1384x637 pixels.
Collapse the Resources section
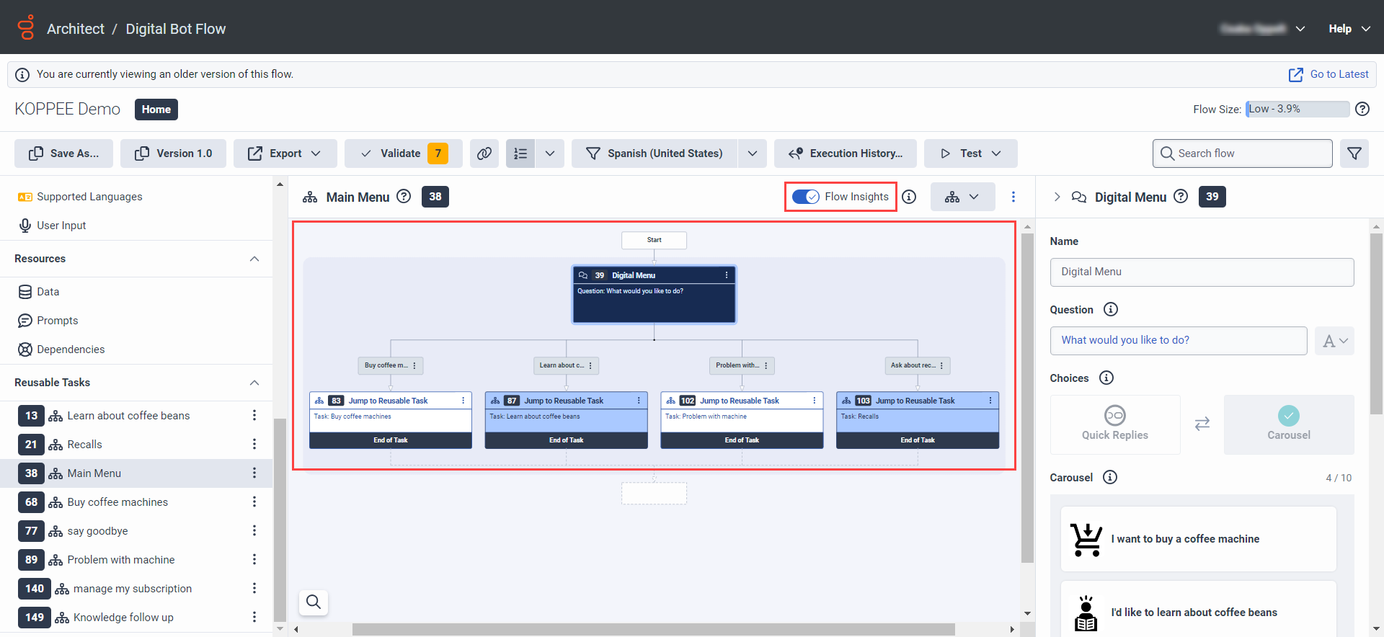point(254,259)
